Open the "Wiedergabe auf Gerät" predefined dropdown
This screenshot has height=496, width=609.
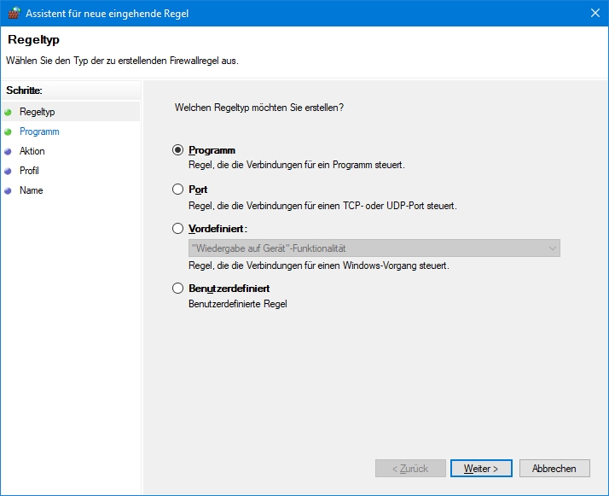[374, 248]
